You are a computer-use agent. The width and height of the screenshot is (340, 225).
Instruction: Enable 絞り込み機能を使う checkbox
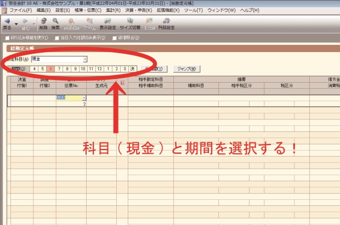tap(7, 38)
